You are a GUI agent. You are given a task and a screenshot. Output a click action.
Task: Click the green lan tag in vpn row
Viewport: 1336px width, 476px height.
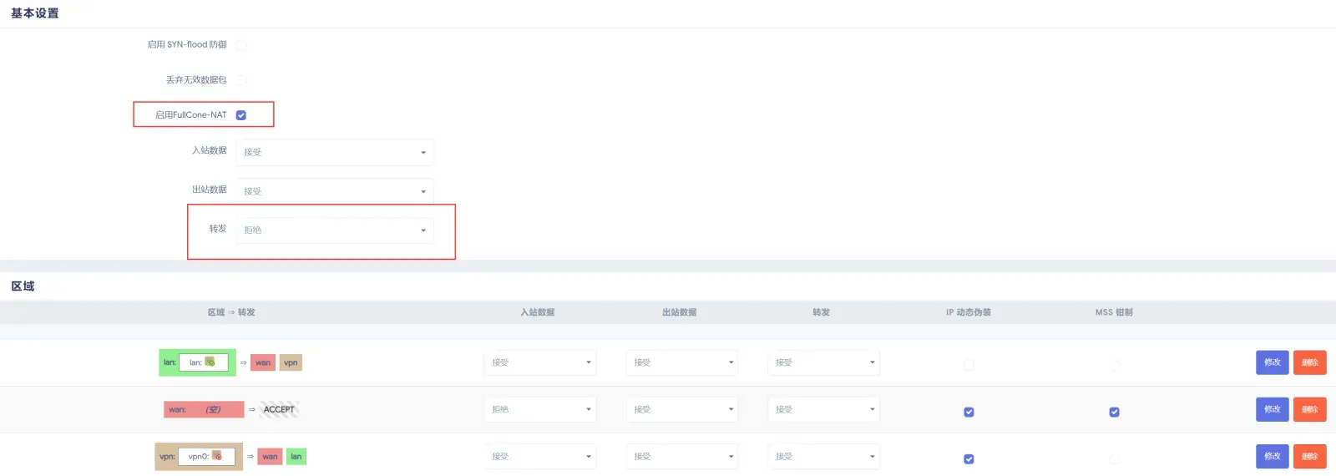coord(296,457)
